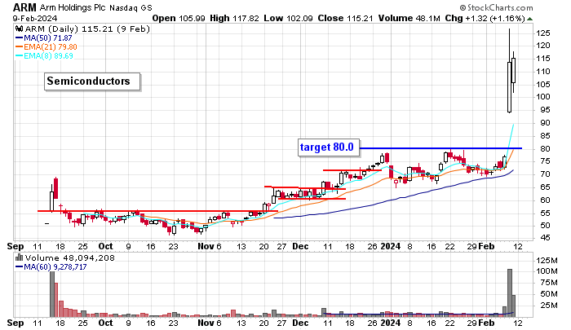Click the MA(50) 71.87 legend entry
Image resolution: width=571 pixels, height=330 pixels.
coord(44,37)
